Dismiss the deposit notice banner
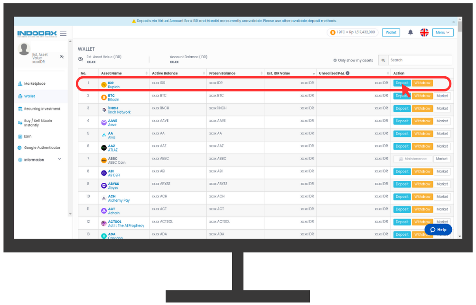 (x=453, y=21)
